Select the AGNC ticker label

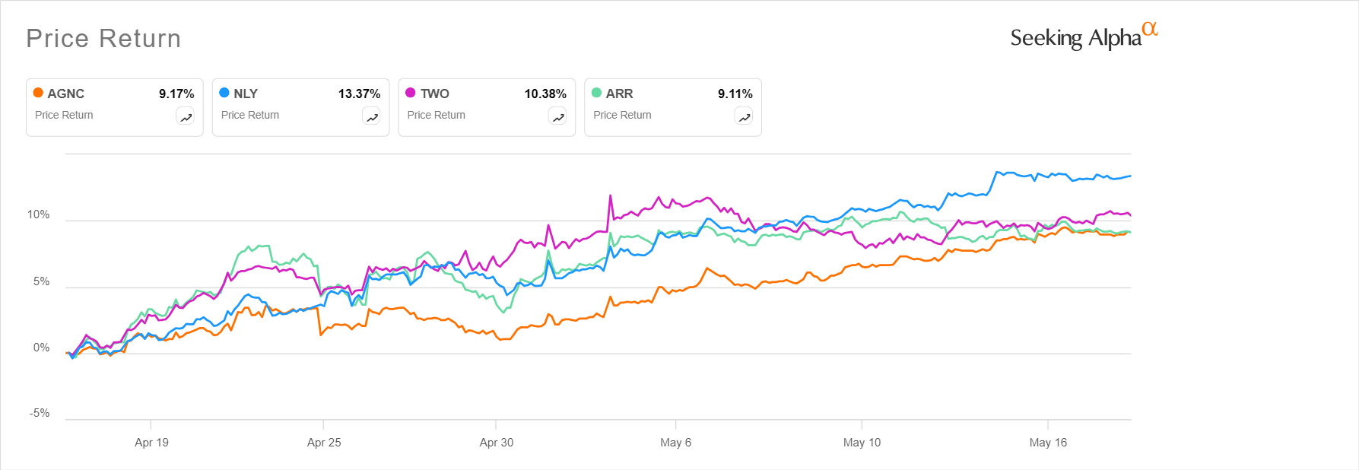[x=65, y=94]
